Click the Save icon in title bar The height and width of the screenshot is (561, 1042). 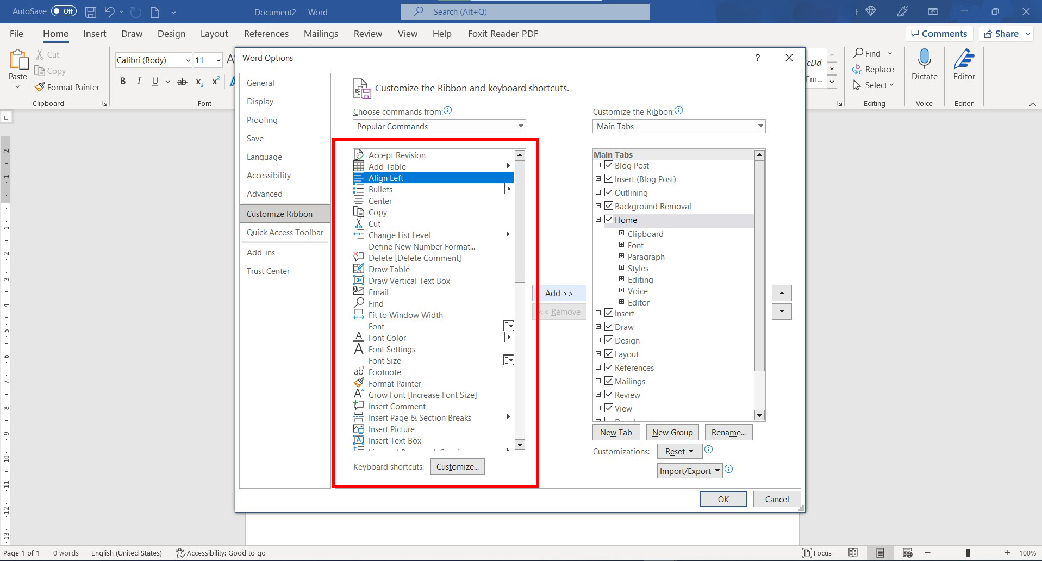tap(91, 11)
